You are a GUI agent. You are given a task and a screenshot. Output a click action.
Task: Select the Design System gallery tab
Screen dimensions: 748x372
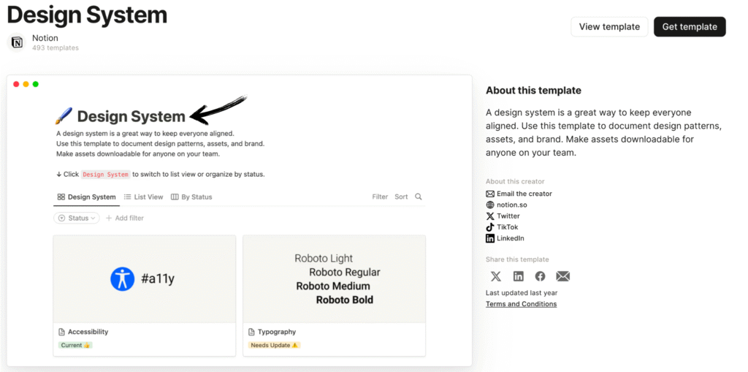point(86,197)
